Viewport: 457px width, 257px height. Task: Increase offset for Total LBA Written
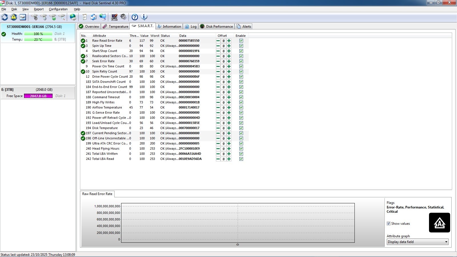click(229, 154)
